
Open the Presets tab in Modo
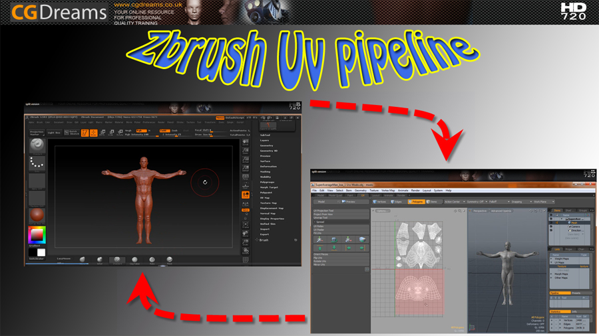click(x=580, y=293)
